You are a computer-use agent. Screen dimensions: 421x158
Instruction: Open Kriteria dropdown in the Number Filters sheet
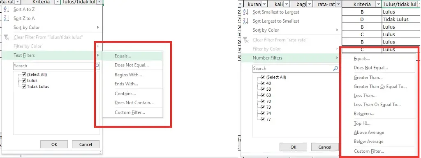(x=379, y=4)
